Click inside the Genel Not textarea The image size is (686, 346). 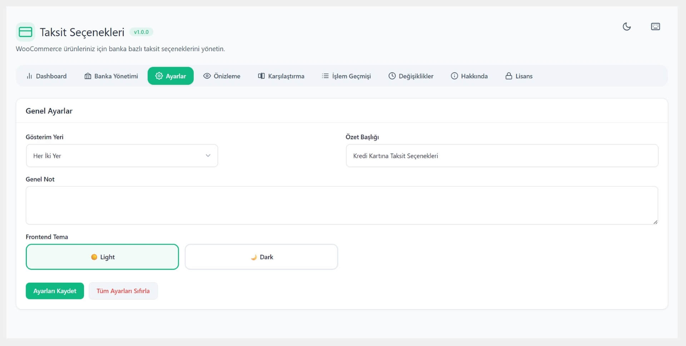(342, 206)
